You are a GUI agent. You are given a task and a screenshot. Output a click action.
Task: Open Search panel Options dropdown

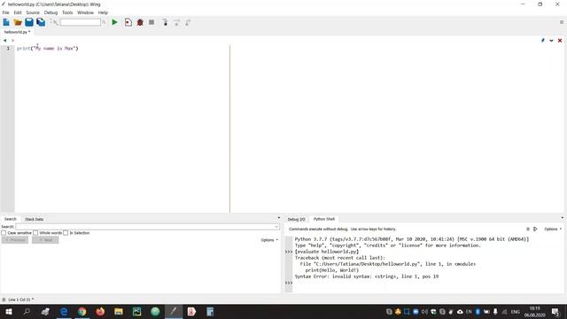pos(269,240)
